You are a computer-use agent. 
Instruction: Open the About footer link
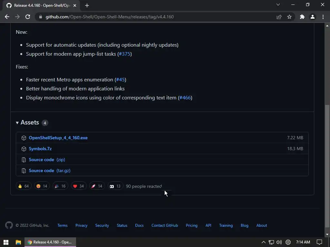click(262, 225)
